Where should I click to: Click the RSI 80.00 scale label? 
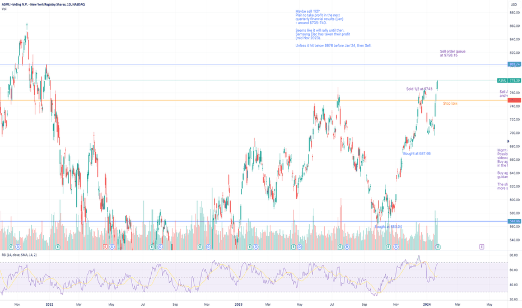(x=514, y=255)
